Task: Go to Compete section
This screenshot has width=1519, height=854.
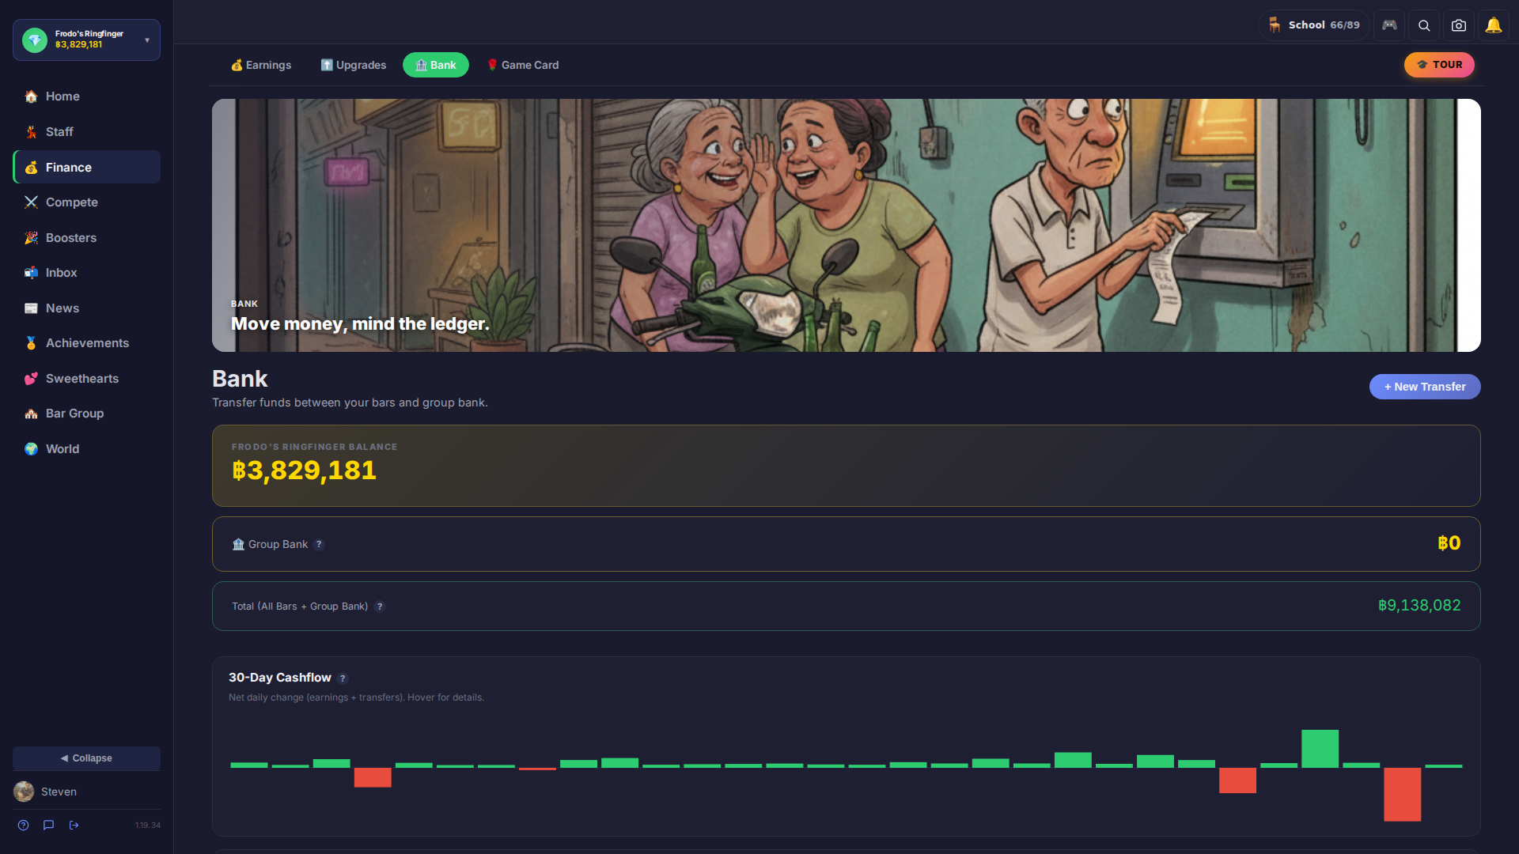Action: pos(86,202)
